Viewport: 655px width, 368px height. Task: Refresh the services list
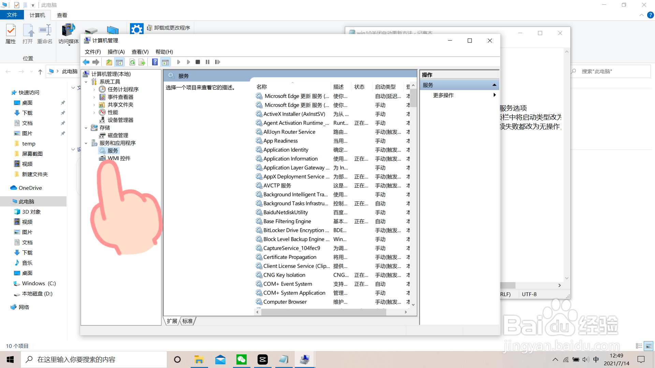coord(132,62)
